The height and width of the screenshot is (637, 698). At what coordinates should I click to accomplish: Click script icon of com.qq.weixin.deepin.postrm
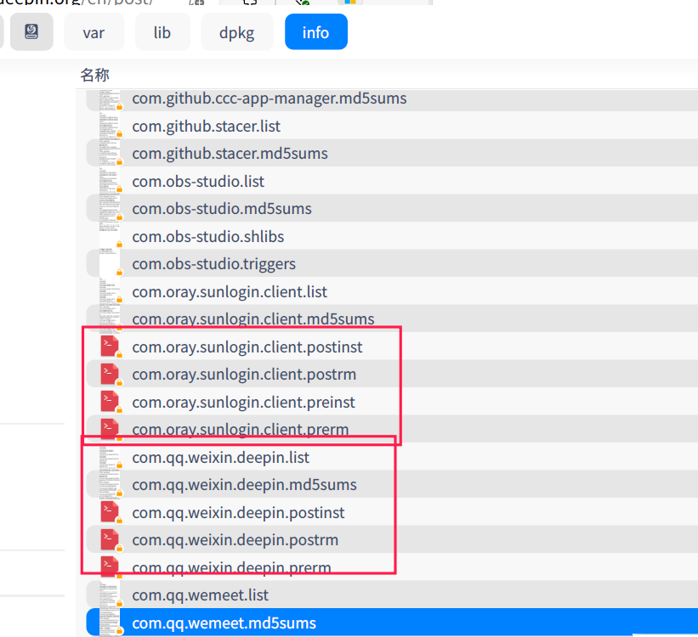[x=110, y=539]
